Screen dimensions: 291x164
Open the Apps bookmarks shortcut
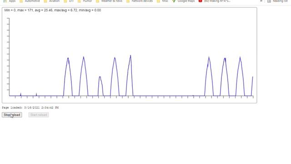[x=10, y=1]
